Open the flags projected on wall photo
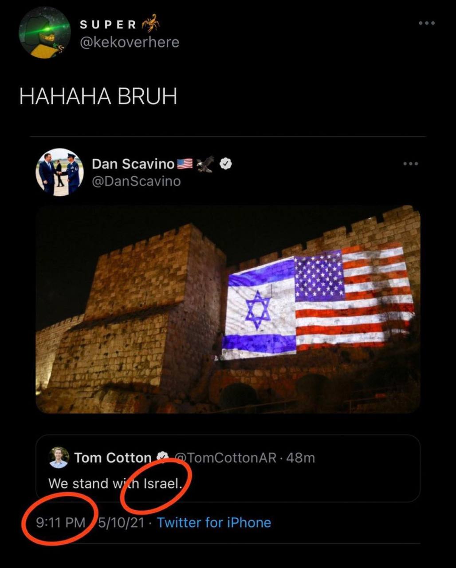Viewport: 456px width, 568px height. click(x=228, y=309)
